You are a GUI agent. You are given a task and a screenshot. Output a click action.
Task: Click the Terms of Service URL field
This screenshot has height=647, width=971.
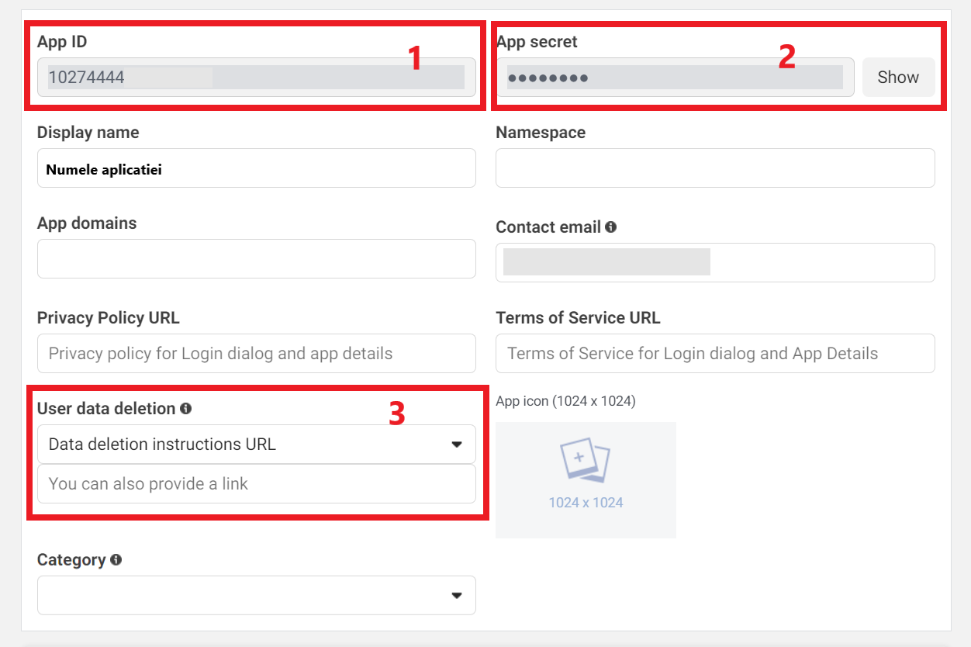[714, 354]
